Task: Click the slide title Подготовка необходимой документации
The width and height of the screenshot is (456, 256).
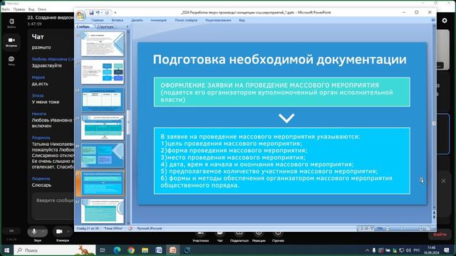Action: coord(279,60)
